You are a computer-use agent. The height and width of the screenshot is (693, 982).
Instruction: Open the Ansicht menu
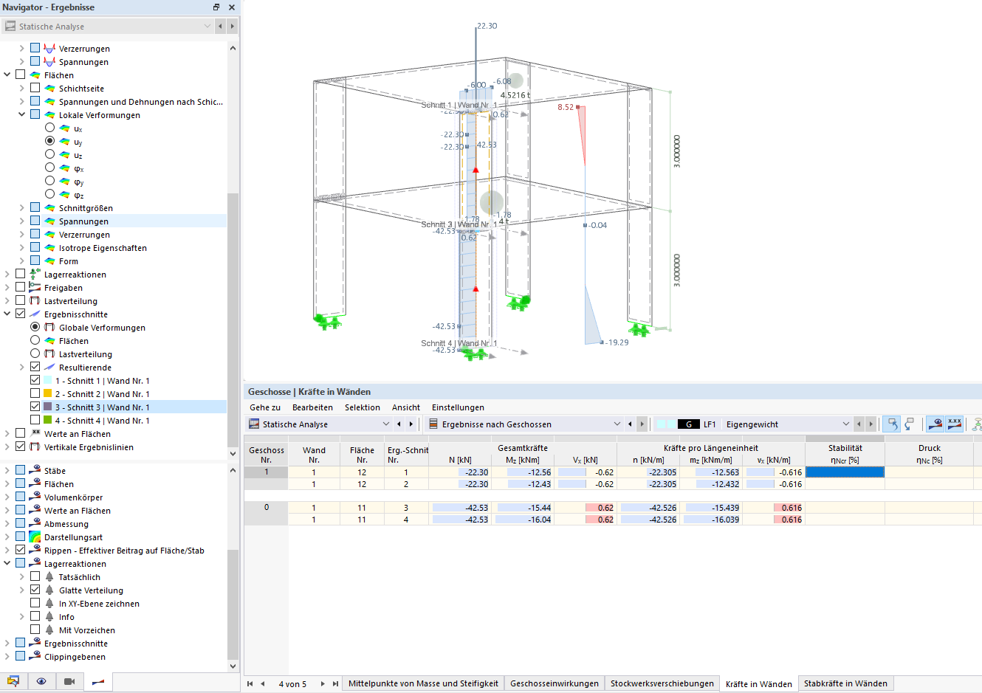pyautogui.click(x=406, y=407)
